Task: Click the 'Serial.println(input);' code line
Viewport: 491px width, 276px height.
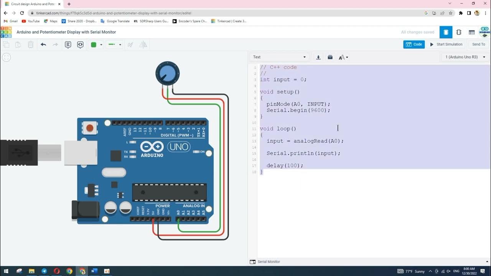Action: (x=303, y=153)
